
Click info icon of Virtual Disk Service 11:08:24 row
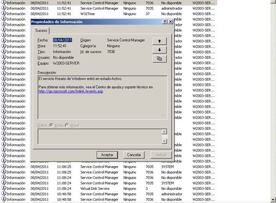coord(4,188)
